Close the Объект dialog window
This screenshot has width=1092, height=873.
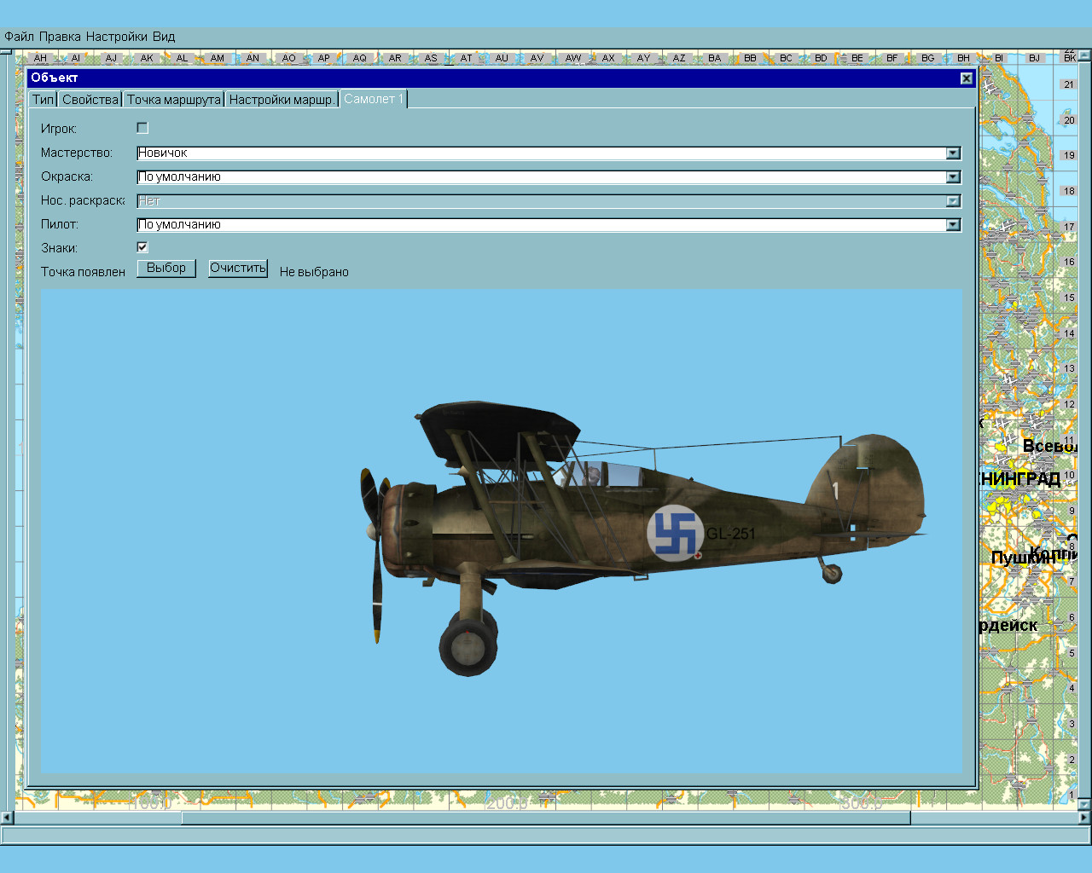click(966, 78)
